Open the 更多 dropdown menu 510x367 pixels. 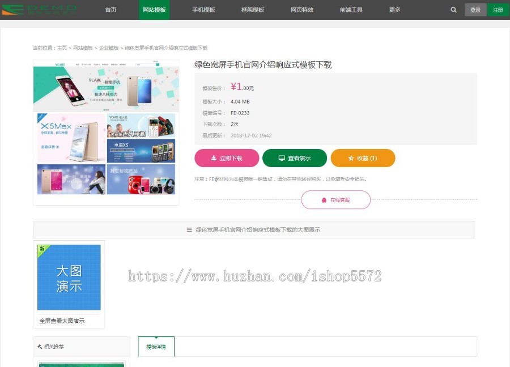[395, 10]
